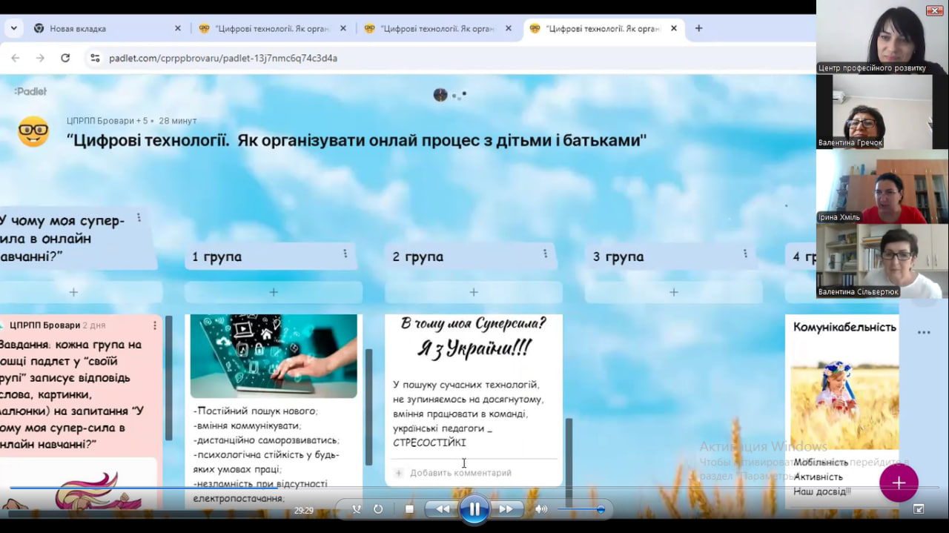The height and width of the screenshot is (533, 949).
Task: Open the laptop image in 1 група post
Action: [273, 357]
